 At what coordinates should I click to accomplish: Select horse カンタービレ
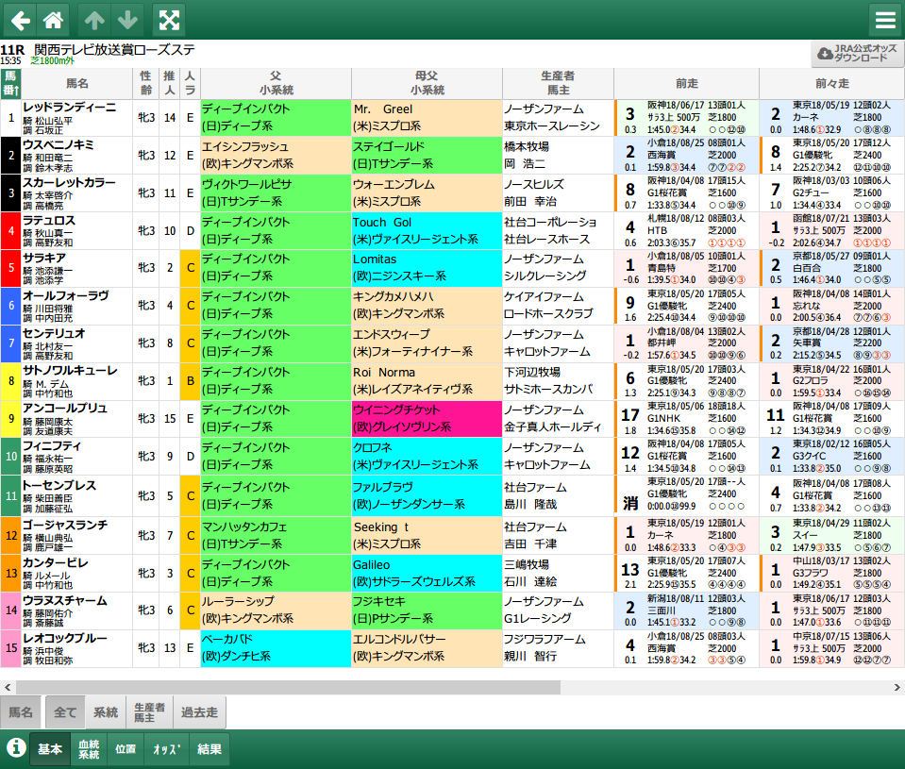pos(56,562)
